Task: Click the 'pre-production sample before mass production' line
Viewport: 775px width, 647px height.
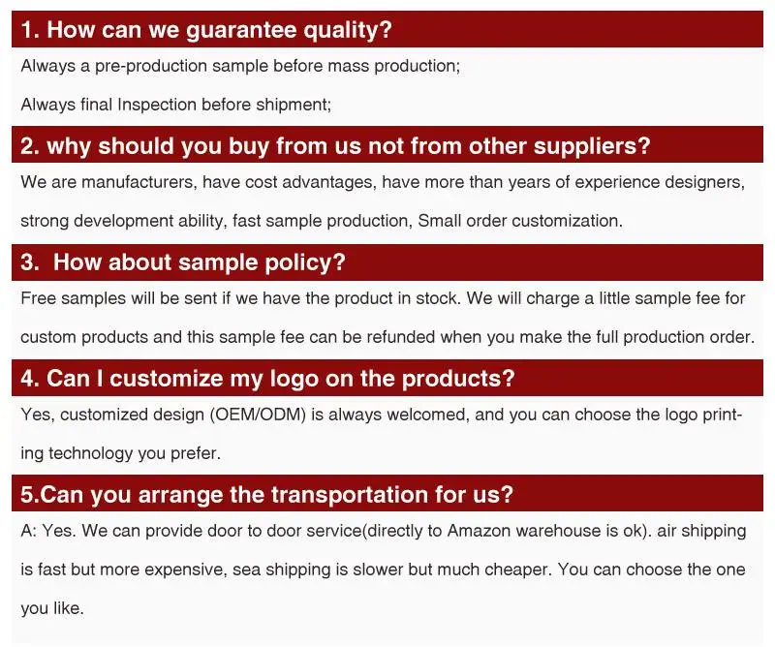Action: [240, 66]
